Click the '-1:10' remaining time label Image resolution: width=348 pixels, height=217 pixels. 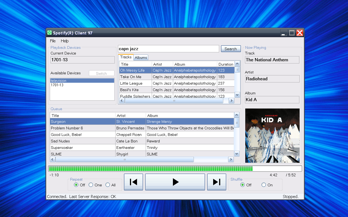tap(54, 175)
